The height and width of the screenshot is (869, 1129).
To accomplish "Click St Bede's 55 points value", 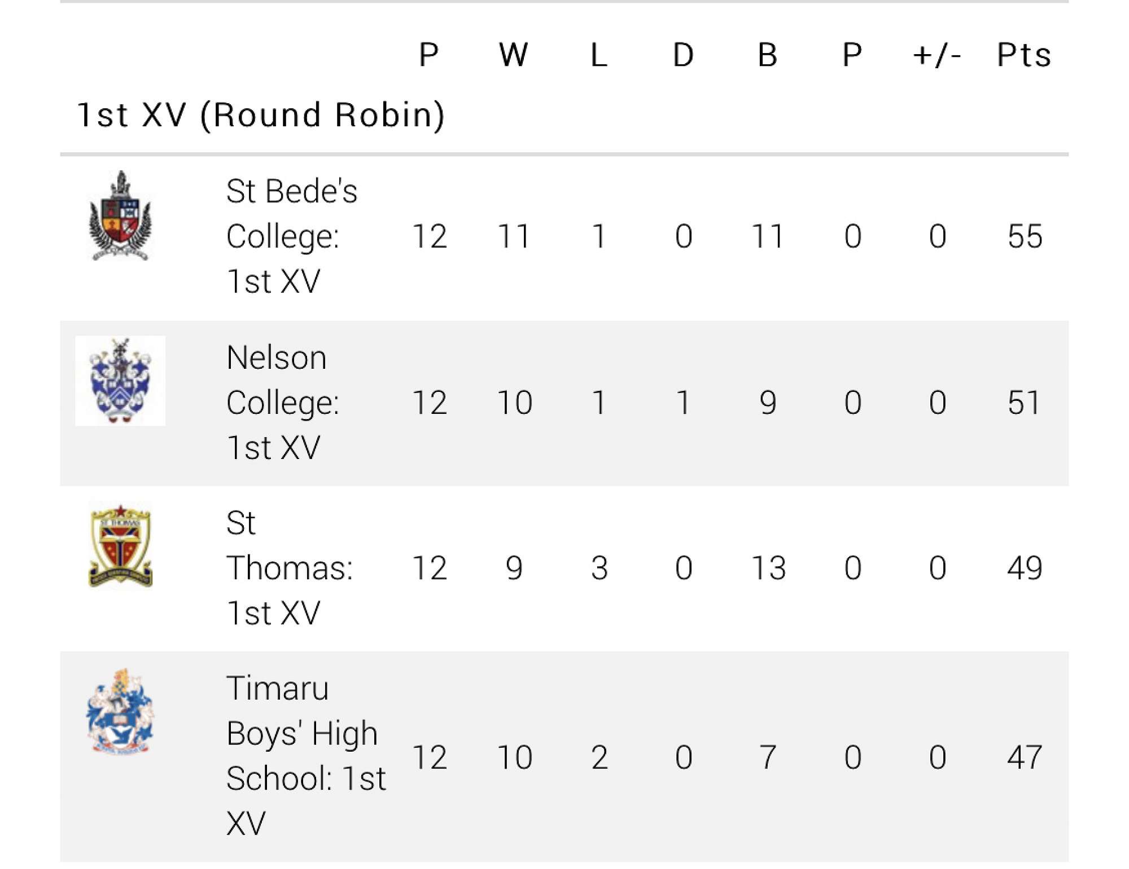I will 1025,236.
